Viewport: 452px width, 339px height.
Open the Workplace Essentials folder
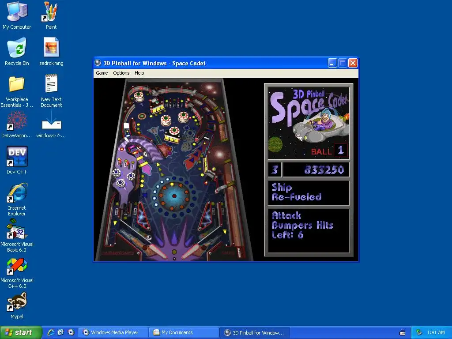[x=17, y=92]
